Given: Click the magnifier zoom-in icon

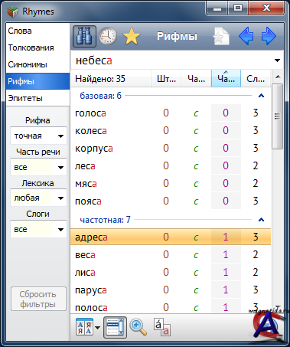Looking at the screenshot, I should (138, 327).
